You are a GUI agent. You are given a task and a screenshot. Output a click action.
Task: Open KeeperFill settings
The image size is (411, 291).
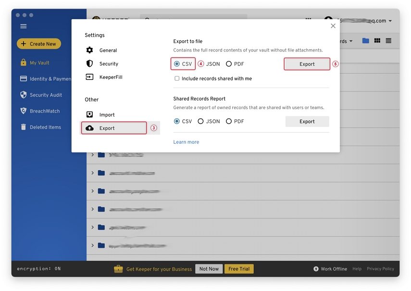[x=111, y=77]
